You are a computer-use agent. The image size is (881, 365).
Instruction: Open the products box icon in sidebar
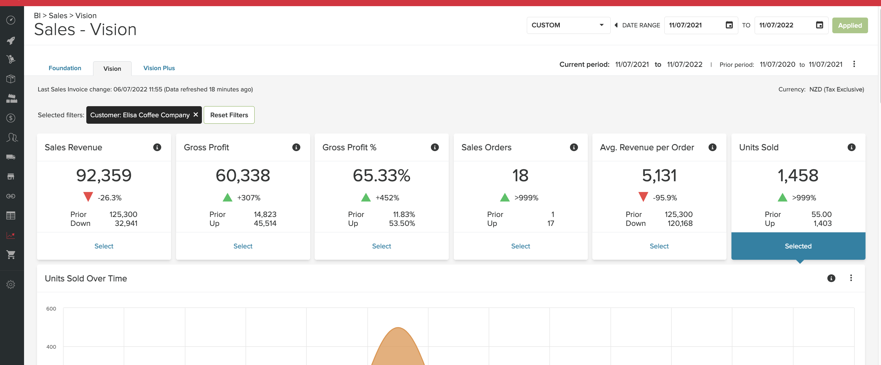[10, 79]
